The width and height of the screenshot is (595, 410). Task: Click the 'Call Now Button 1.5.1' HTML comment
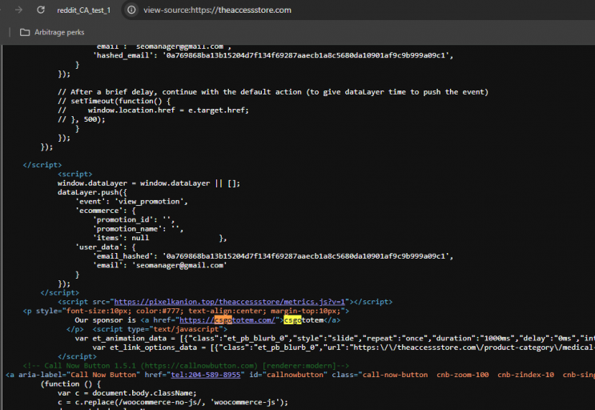tap(186, 366)
